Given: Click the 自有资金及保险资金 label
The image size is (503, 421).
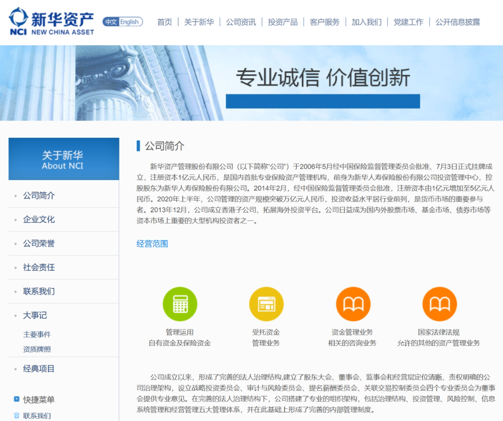Looking at the screenshot, I should click(x=180, y=343).
